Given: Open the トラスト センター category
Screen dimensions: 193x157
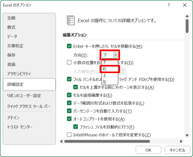Looking at the screenshot, I should pos(20,127).
